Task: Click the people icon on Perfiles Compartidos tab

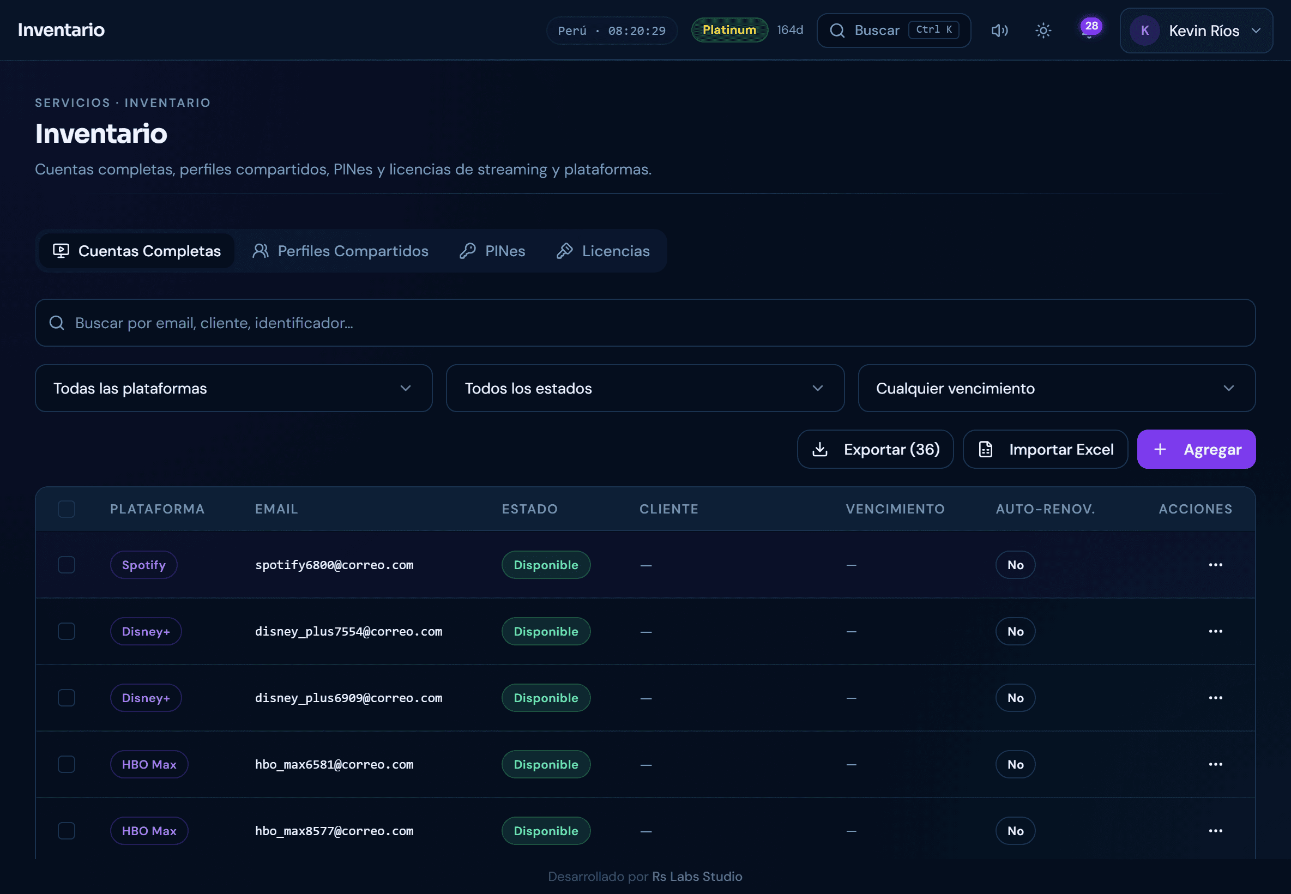Action: pyautogui.click(x=261, y=250)
